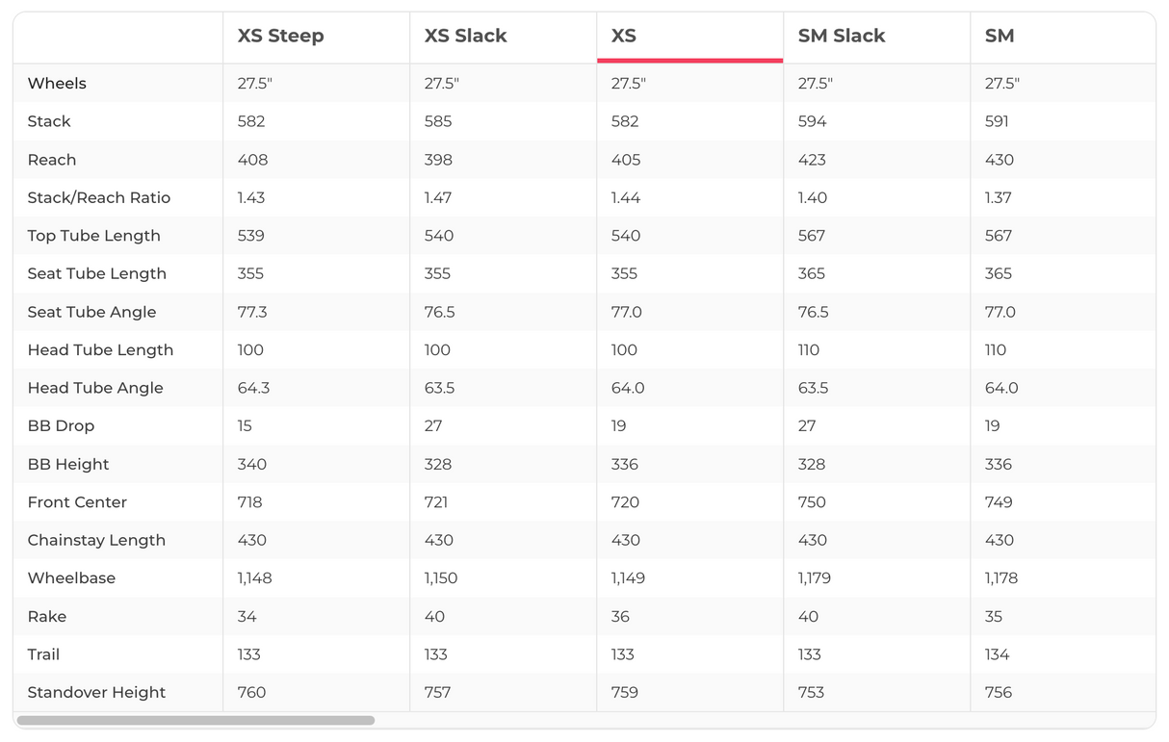Click the Head Tube Angle label
Viewport: 1169px width, 742px height.
click(95, 388)
